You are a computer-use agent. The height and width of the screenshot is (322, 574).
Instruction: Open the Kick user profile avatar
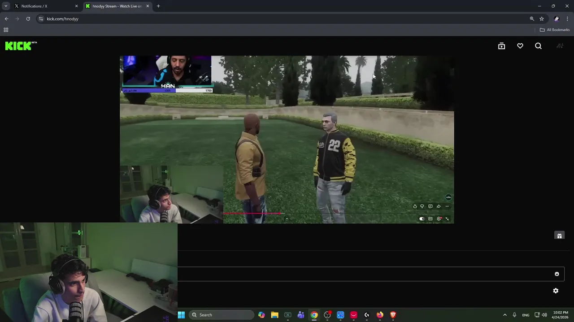pos(560,46)
